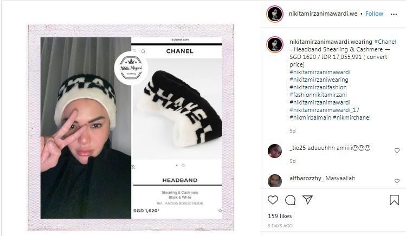Open alfharozzhy_ profile avatar
Screen dimensions: 406x236
pos(275,181)
